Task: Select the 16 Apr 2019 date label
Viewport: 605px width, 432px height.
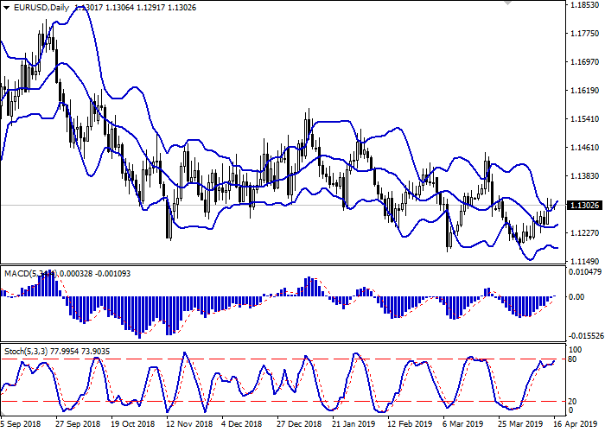Action: click(574, 425)
